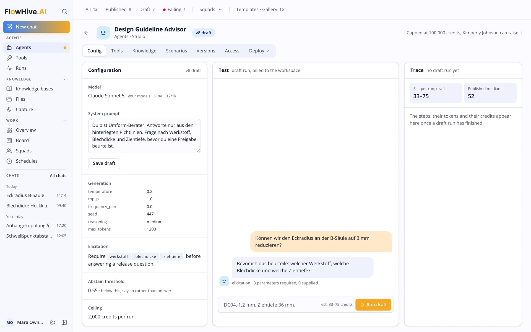Click the Design Guideline Advisor avatar
531x332 pixels.
[103, 33]
